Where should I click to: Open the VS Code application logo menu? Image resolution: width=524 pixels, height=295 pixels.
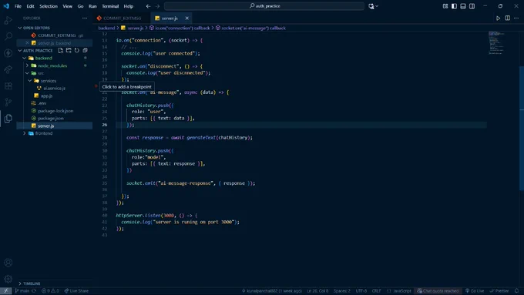(x=6, y=6)
